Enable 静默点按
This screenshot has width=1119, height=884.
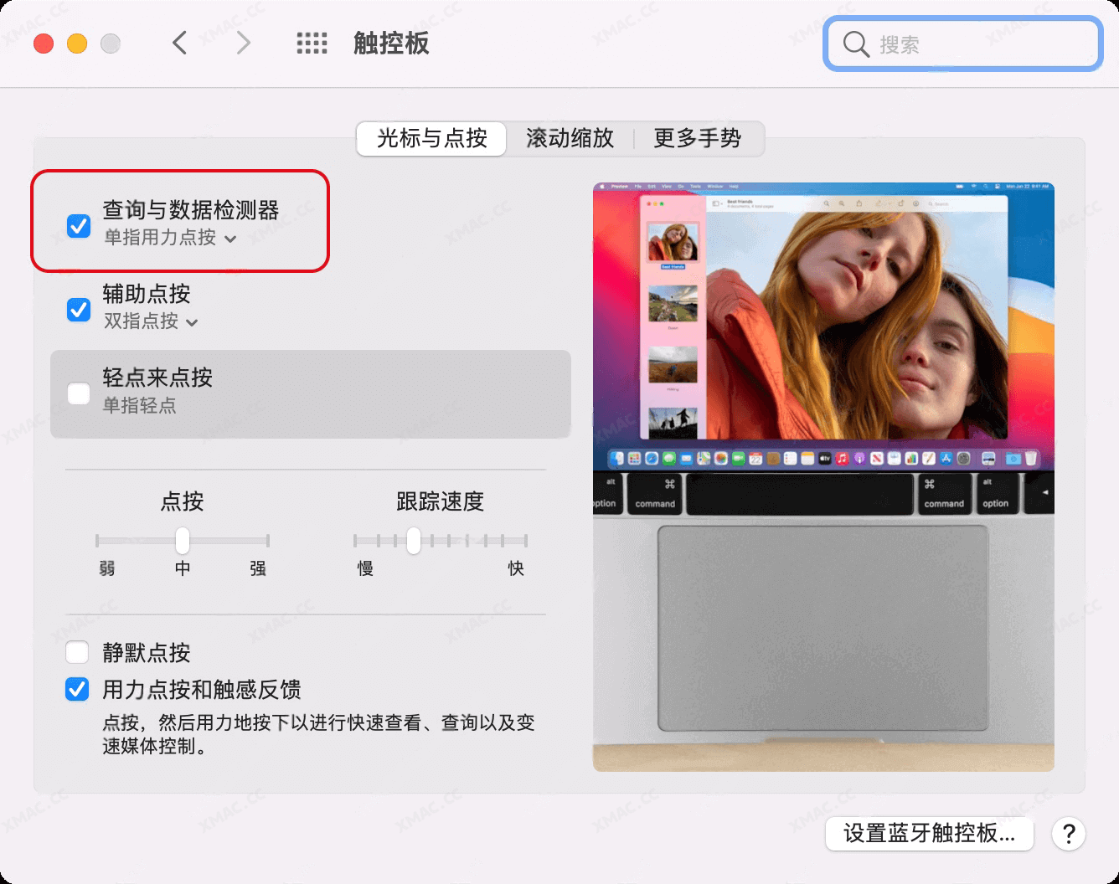[x=76, y=652]
